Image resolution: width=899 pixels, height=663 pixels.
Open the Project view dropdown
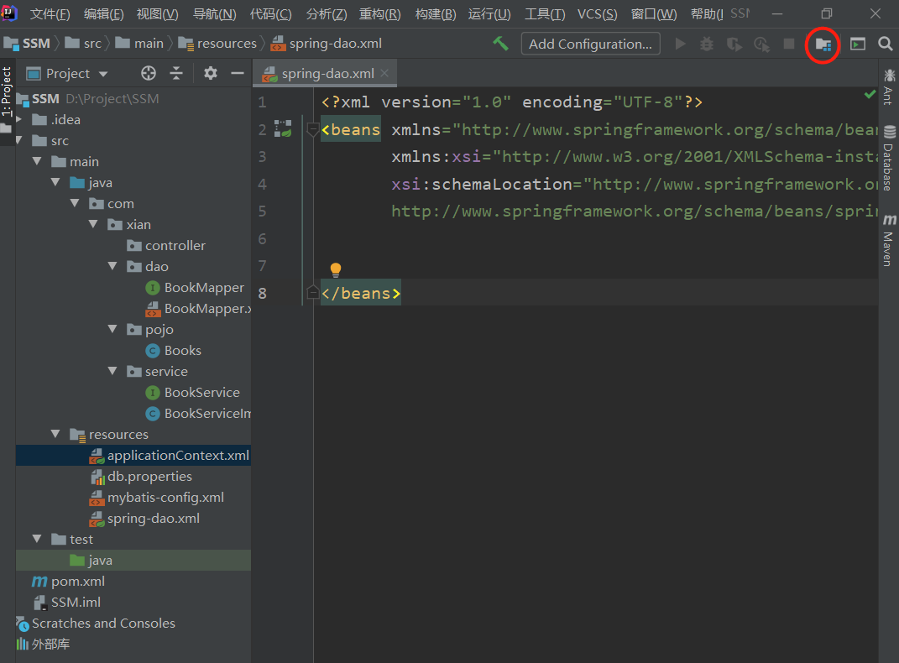coord(77,74)
